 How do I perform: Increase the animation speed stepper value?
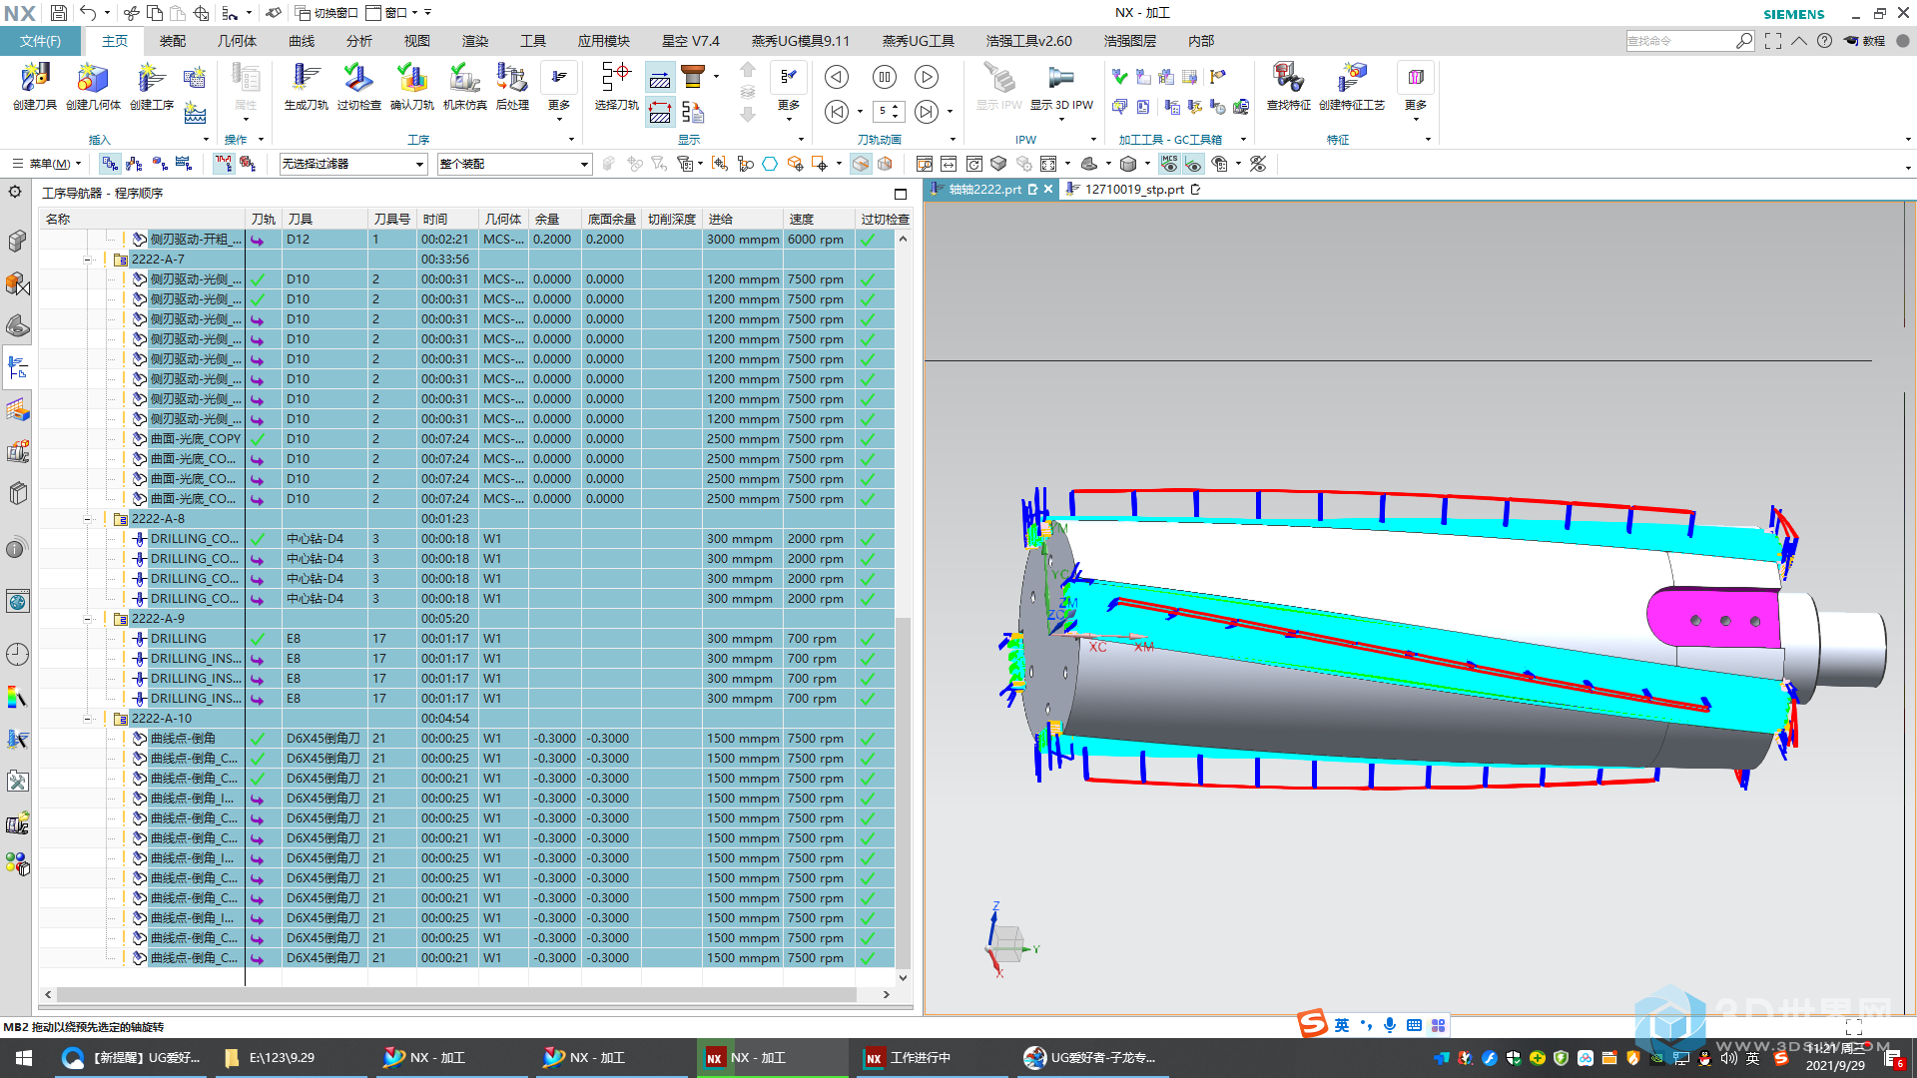tap(896, 107)
